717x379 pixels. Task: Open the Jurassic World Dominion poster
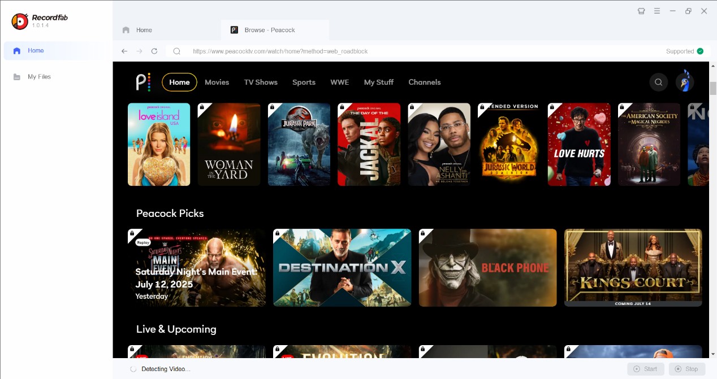tap(509, 145)
